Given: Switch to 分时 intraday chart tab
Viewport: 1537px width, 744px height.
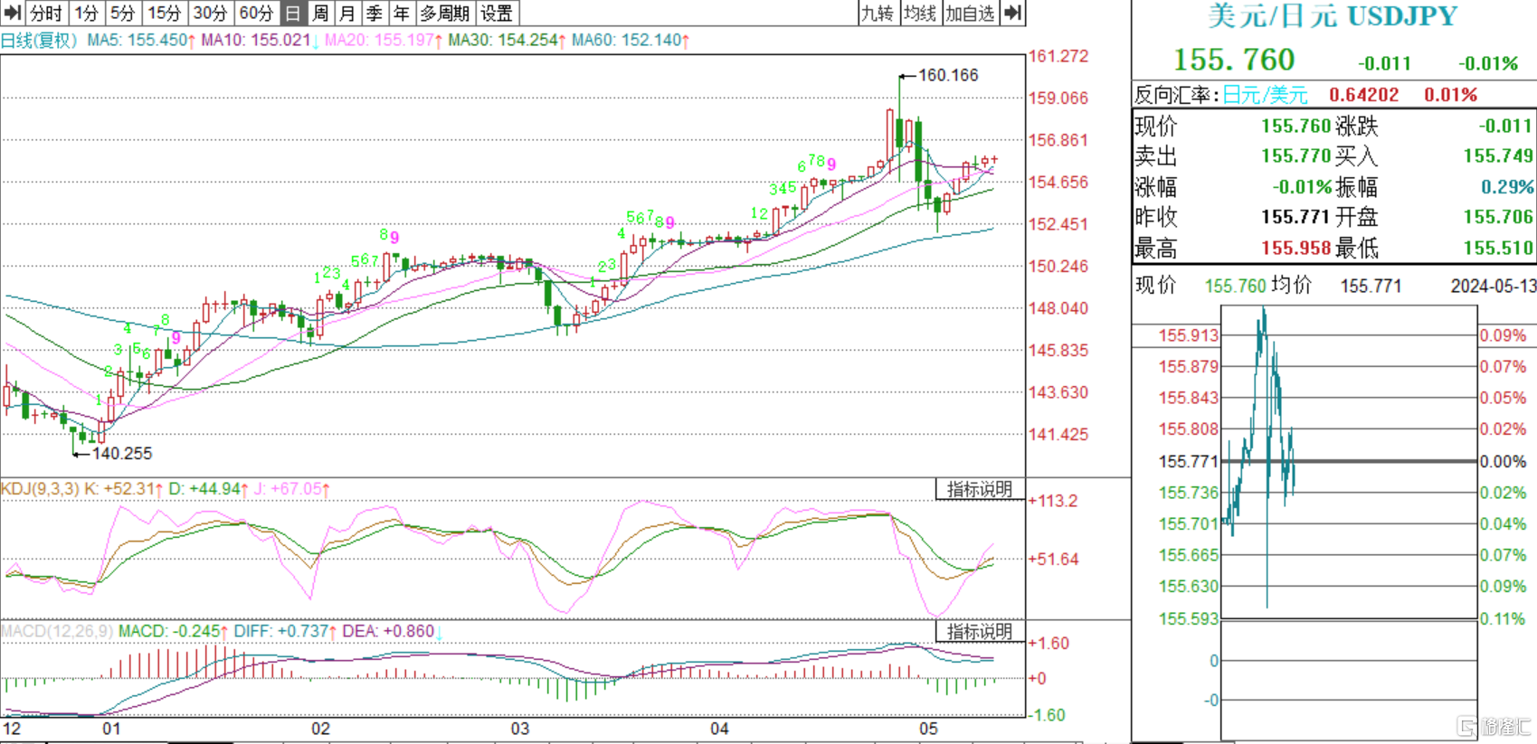Looking at the screenshot, I should pyautogui.click(x=46, y=13).
